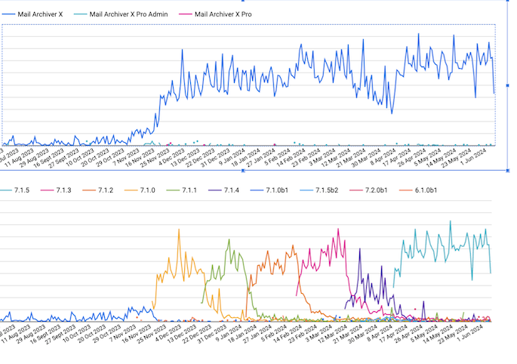517x364 pixels.
Task: Toggle the Mail Archiver X Pro Admin series
Action: [127, 14]
